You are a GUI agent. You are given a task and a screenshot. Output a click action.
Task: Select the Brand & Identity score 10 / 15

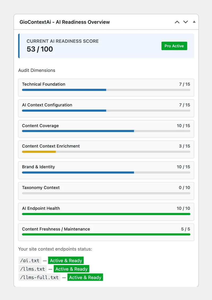[183, 167]
